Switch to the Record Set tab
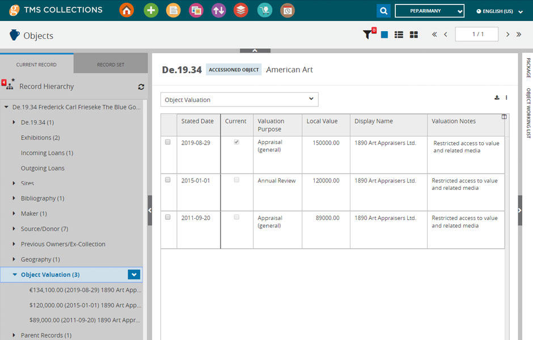The height and width of the screenshot is (340, 533). [x=111, y=65]
